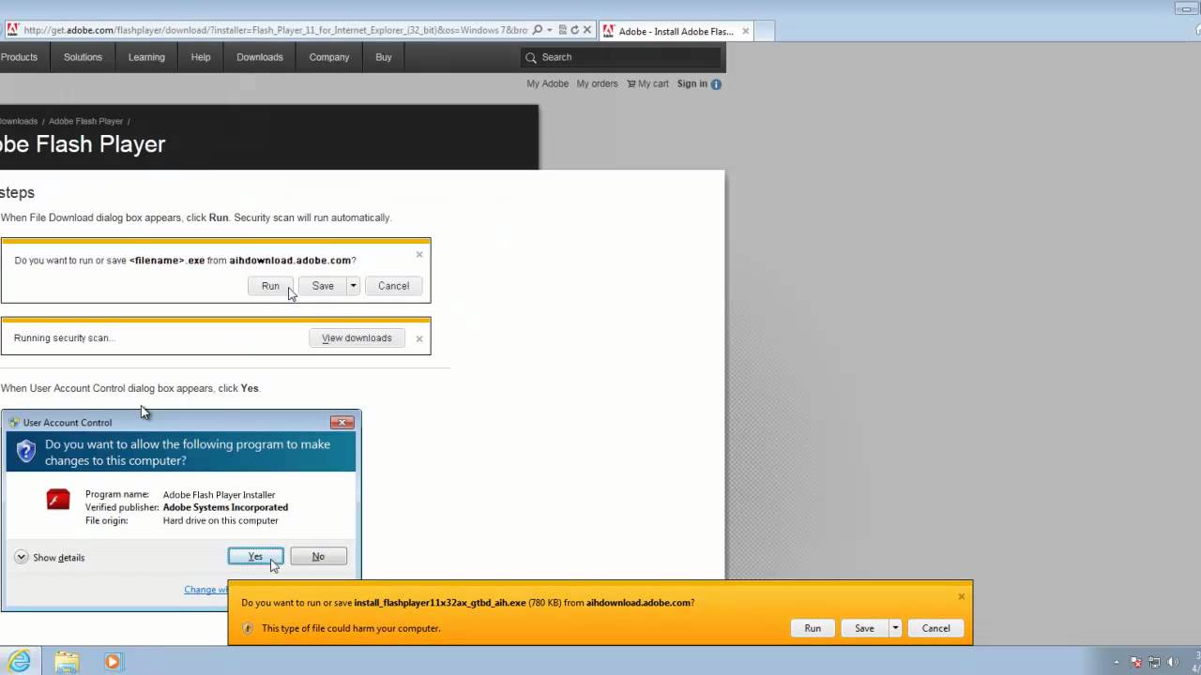Dismiss the yellow notification bar with its X

[x=961, y=596]
